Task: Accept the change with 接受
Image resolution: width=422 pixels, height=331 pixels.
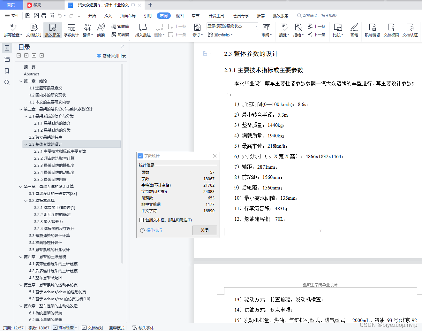Action: (284, 30)
